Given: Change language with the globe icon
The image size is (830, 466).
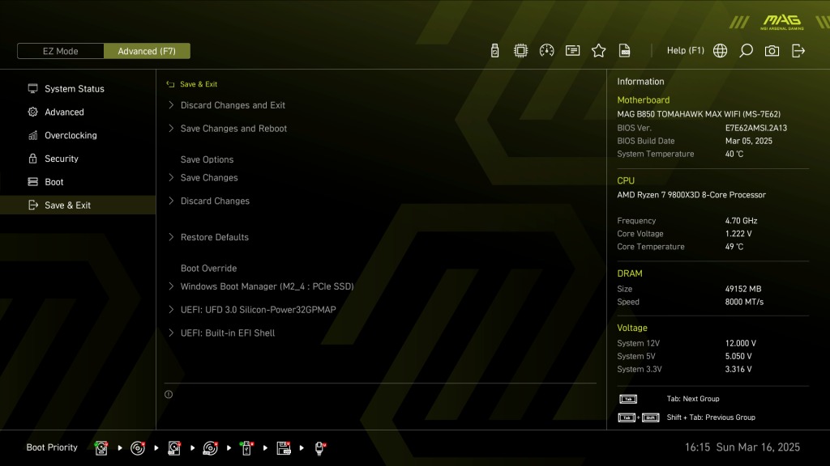Looking at the screenshot, I should 720,51.
